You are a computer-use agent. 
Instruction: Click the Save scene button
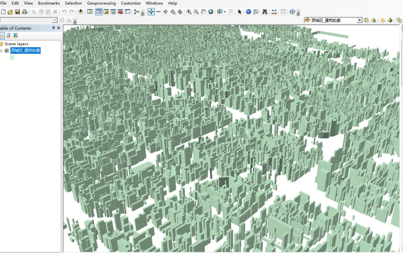17,12
